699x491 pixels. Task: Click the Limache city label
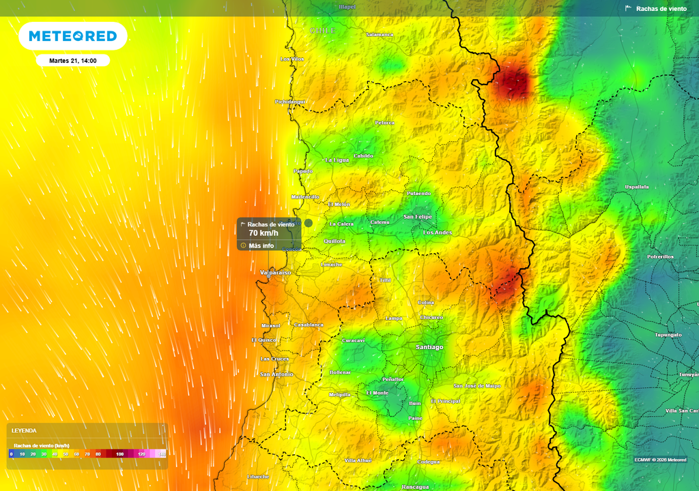click(332, 265)
